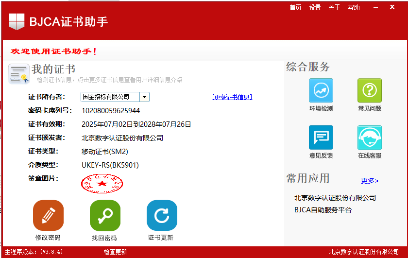Viewport: 408px width, 258px height.
Task: Click 检查更新 in the status bar
Action: coord(115,252)
